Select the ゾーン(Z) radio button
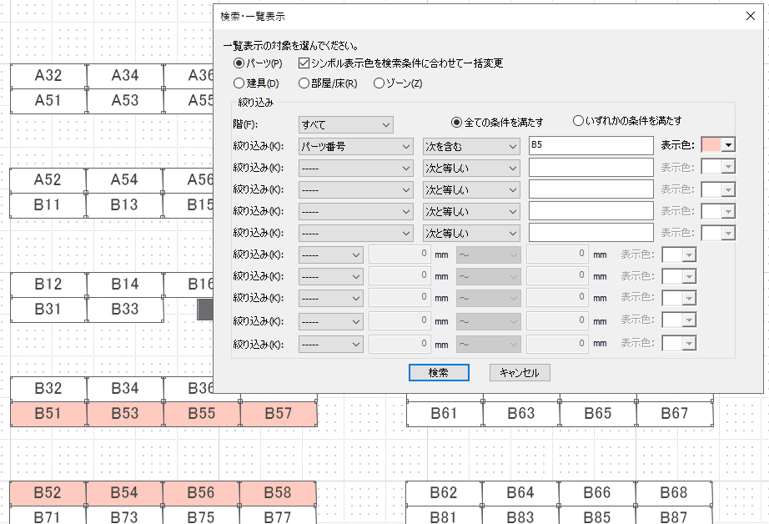The height and width of the screenshot is (524, 769). [379, 83]
